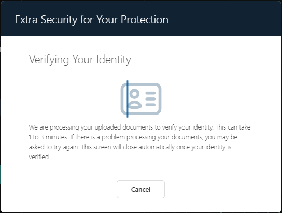Click the word 'Verifying' in the heading
The height and width of the screenshot is (213, 282).
(x=49, y=60)
